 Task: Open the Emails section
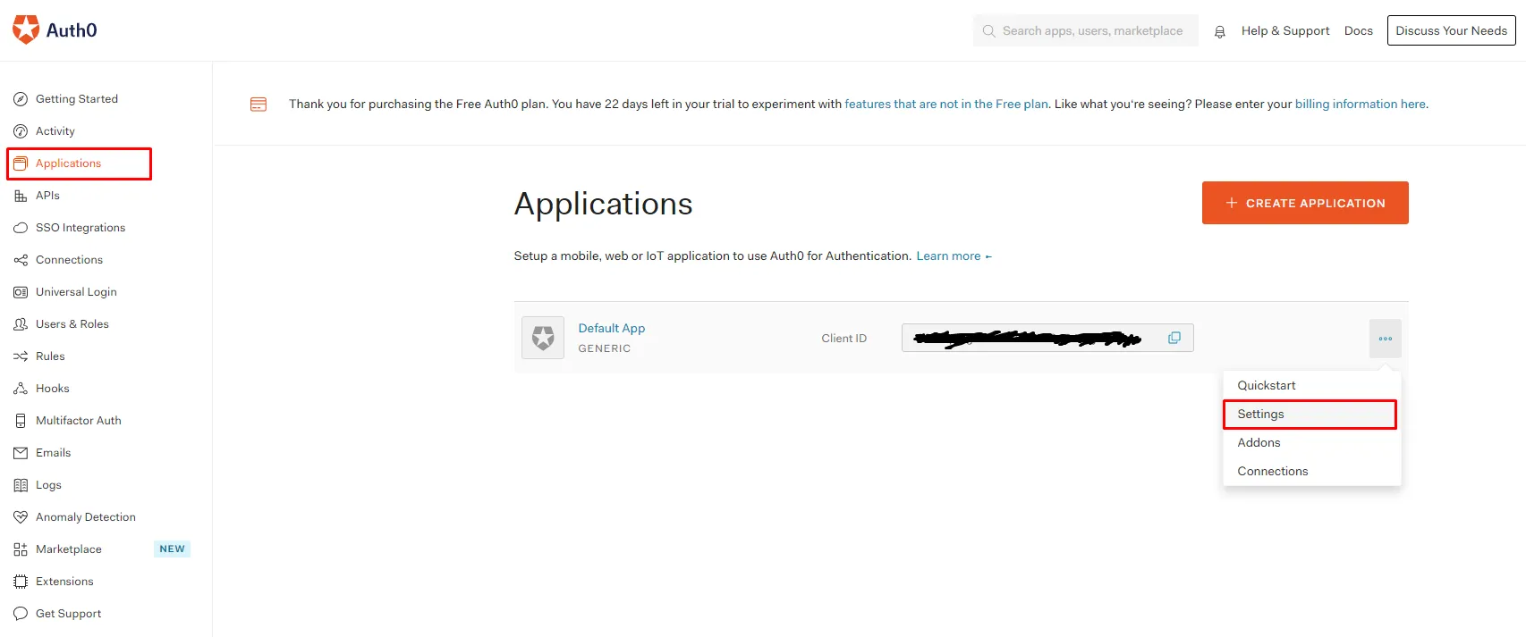coord(54,453)
